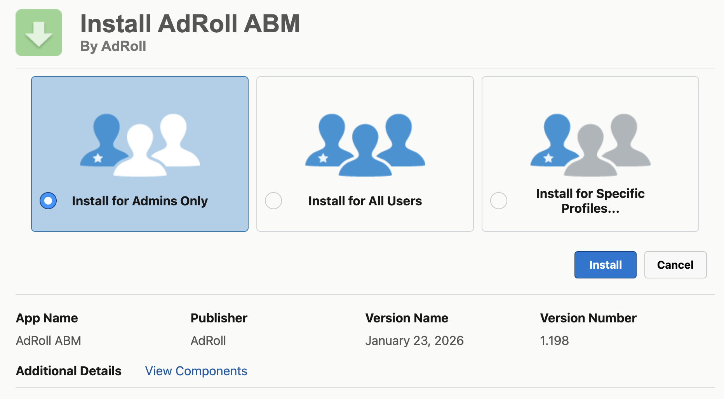Click the Specific Profiles people icon

(590, 145)
